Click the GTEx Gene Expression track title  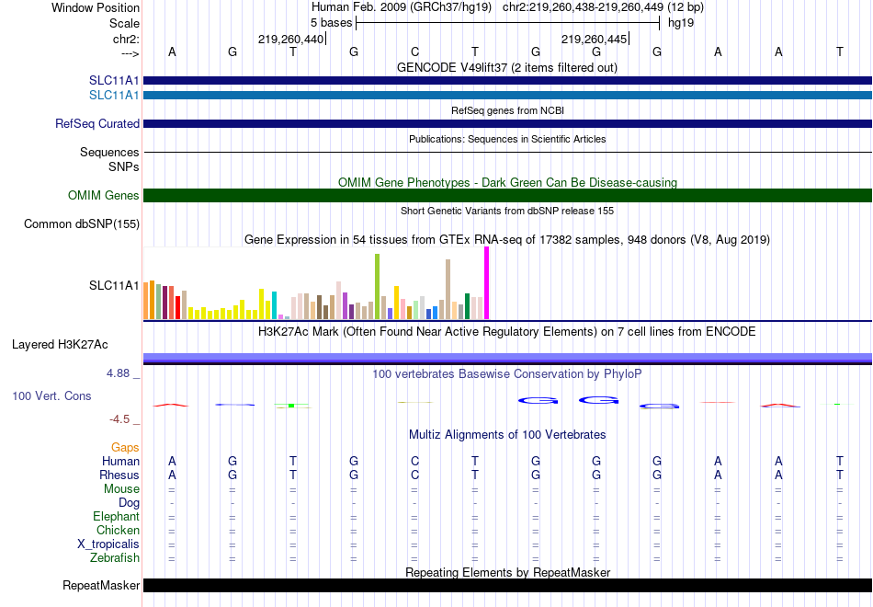point(507,240)
